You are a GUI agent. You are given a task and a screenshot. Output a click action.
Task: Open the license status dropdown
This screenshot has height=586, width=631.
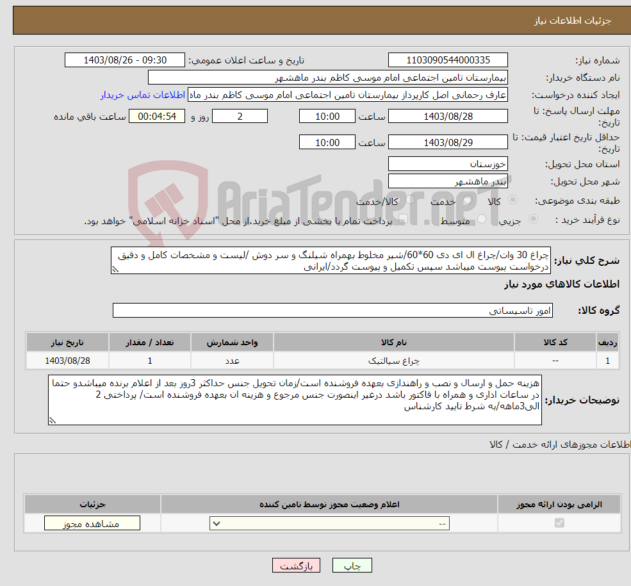point(329,523)
